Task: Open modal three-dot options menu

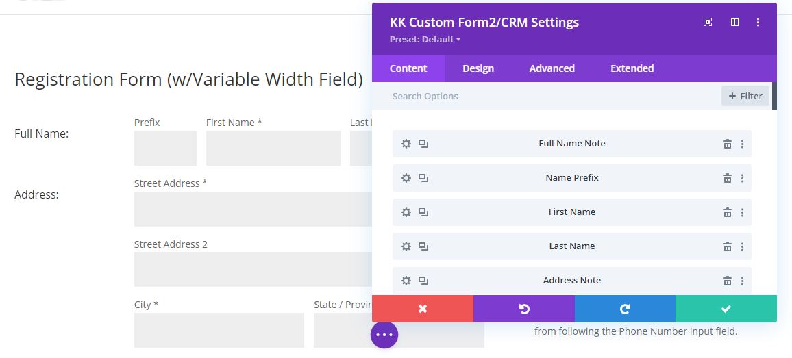Action: [758, 23]
